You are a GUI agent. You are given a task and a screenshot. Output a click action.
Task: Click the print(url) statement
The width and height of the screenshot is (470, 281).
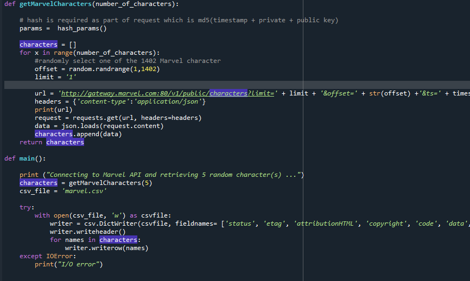click(53, 110)
